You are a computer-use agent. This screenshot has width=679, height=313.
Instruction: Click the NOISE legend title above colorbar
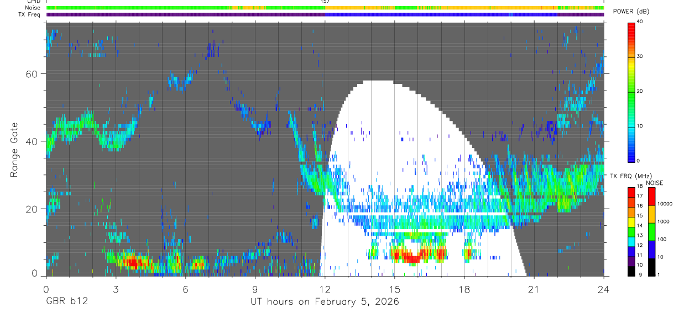[654, 183]
